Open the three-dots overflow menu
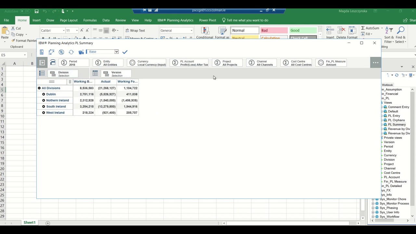The image size is (416, 234). click(375, 63)
